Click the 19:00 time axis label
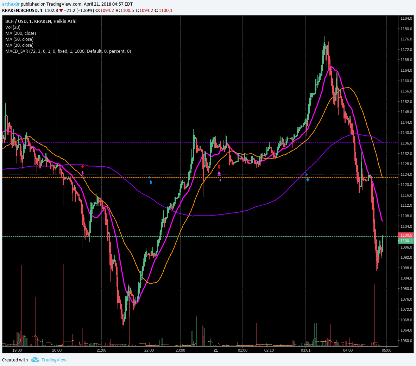416x366 pixels. point(17,351)
